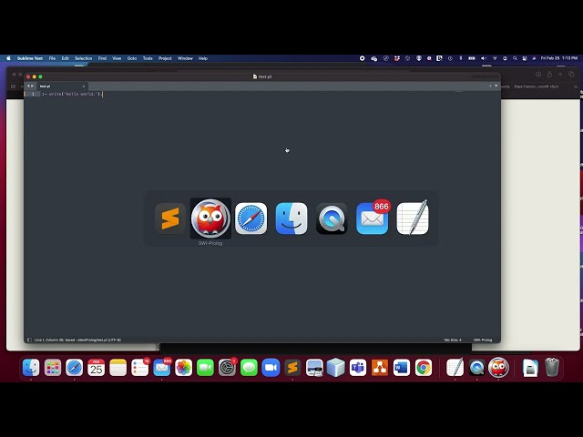
Task: Open Finder from the Dock
Action: click(x=31, y=368)
